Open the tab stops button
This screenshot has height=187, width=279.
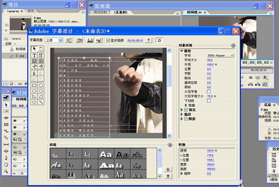pyautogui.click(x=90, y=40)
